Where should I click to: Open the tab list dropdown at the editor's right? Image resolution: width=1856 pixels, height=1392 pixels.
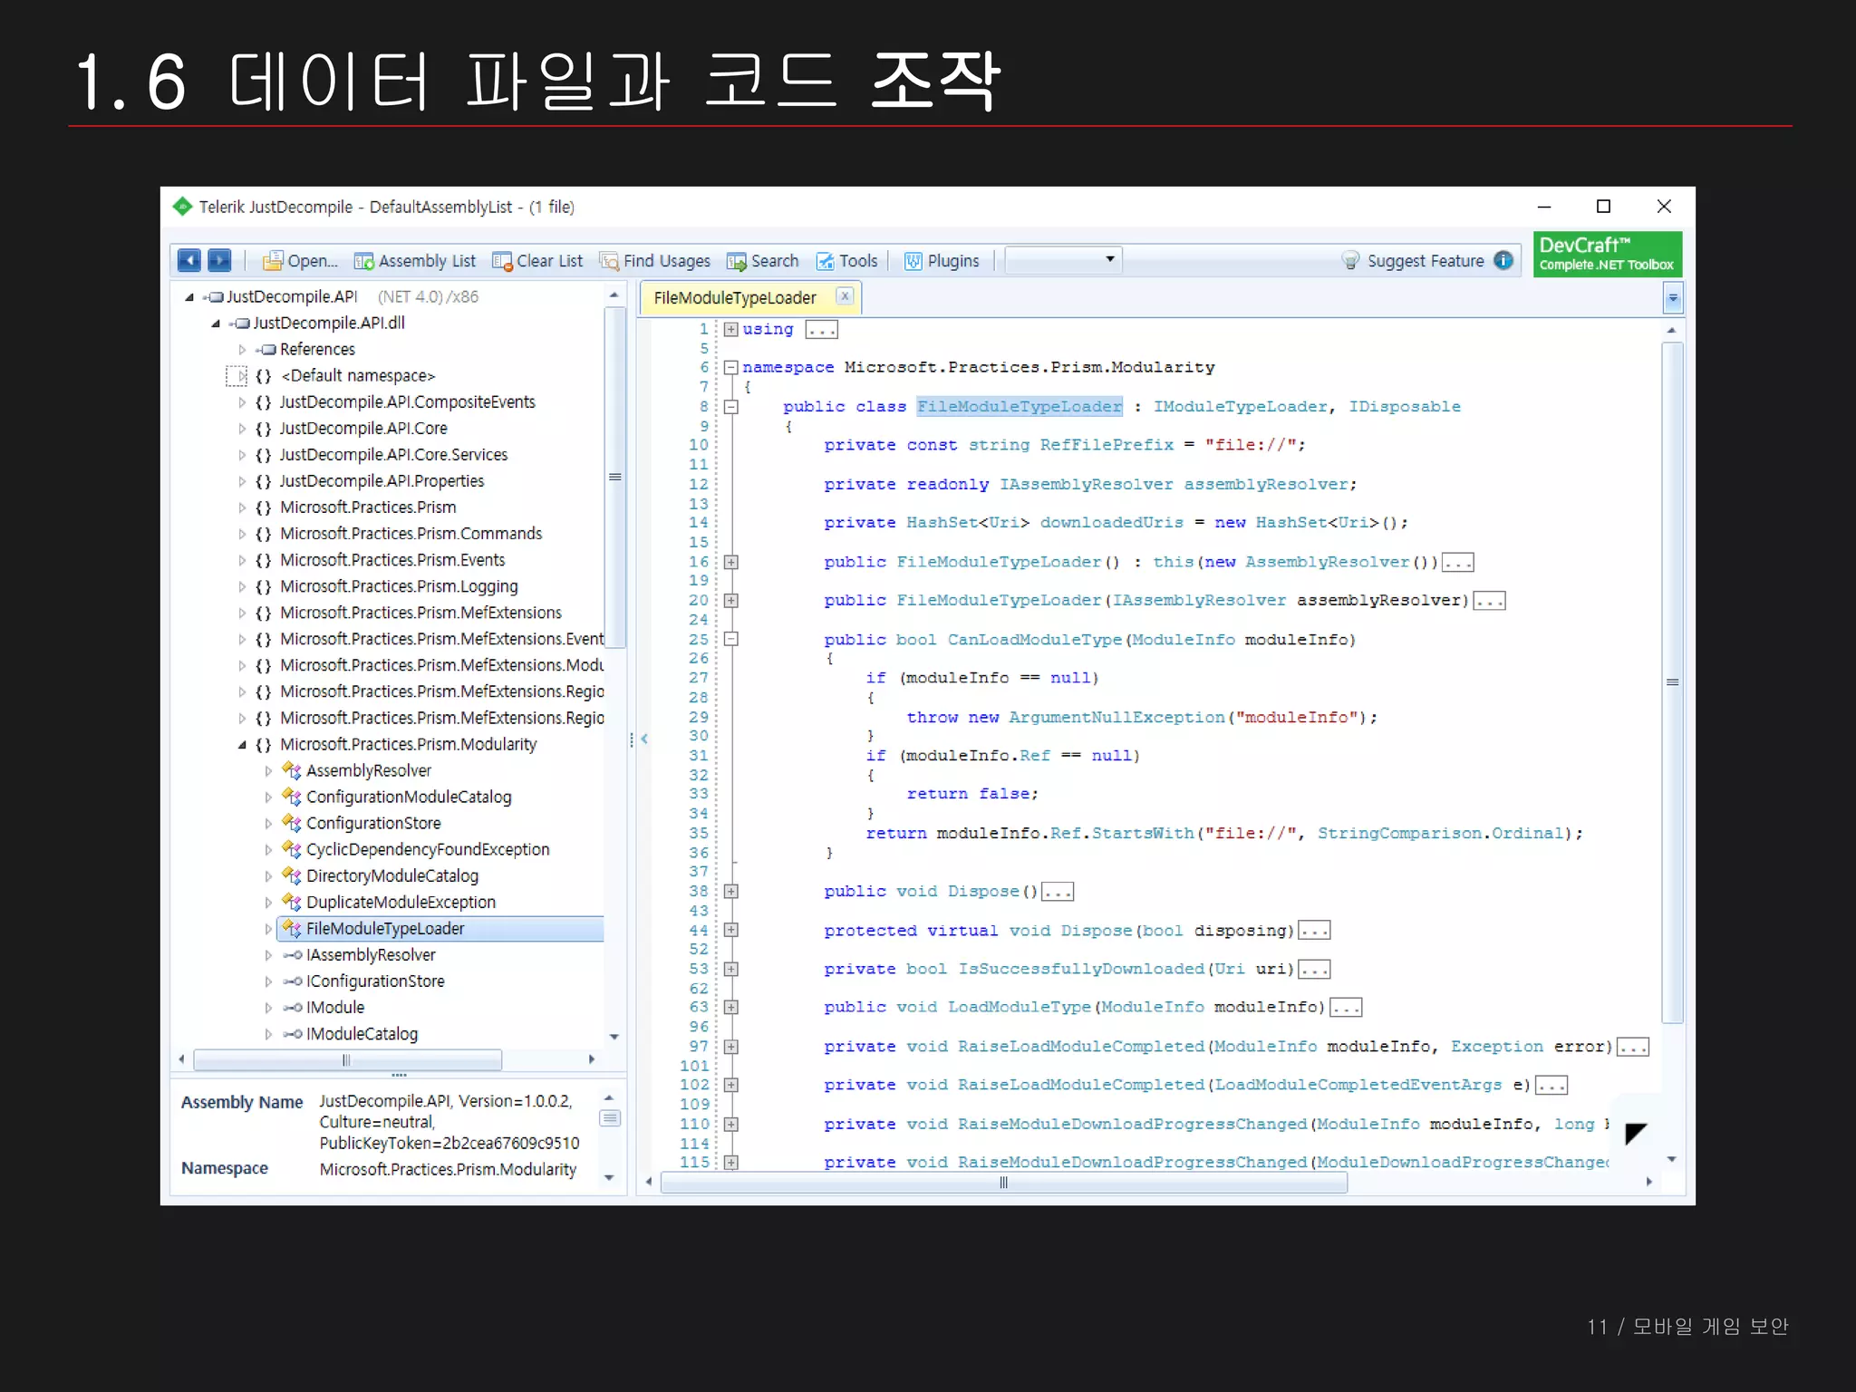coord(1673,298)
